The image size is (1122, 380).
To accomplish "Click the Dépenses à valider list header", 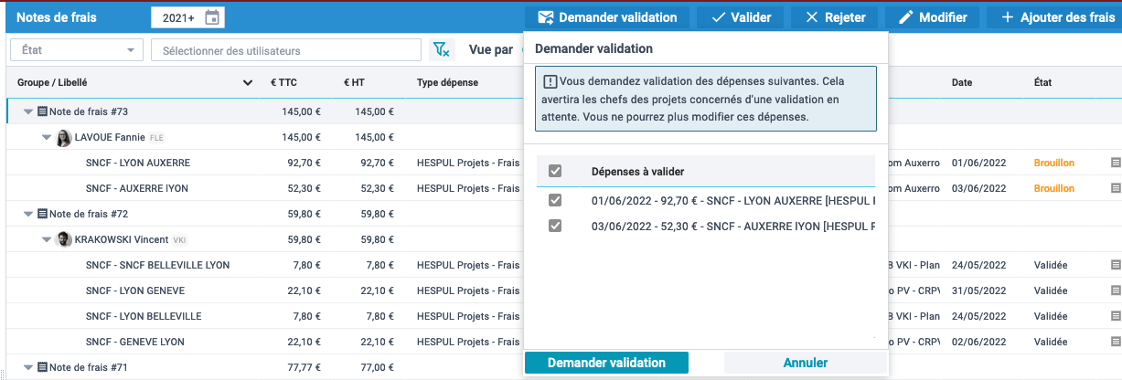I will [638, 171].
